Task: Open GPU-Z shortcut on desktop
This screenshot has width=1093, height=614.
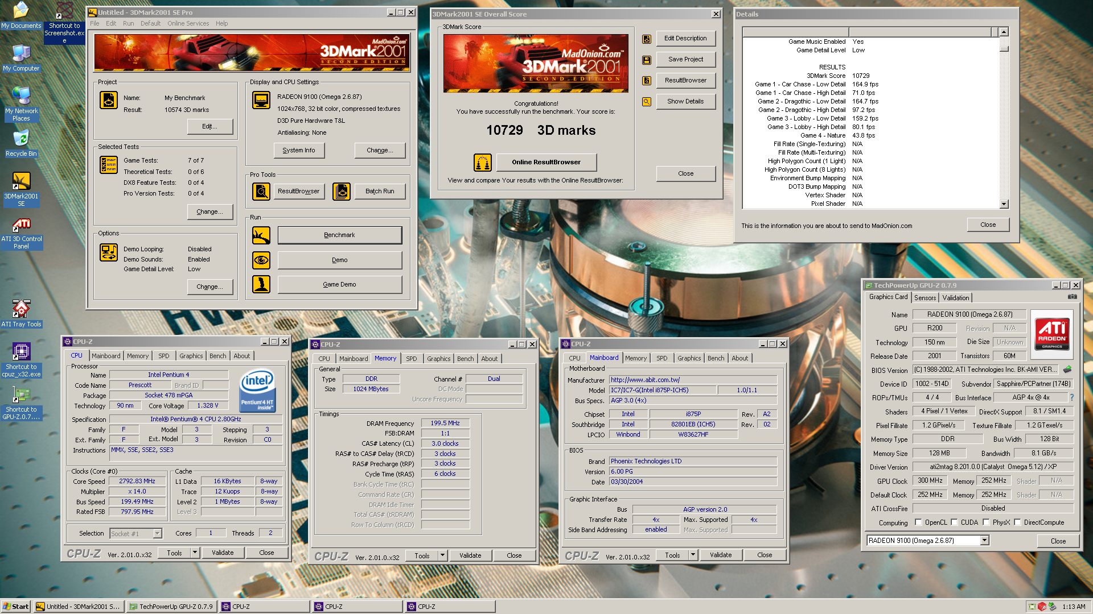Action: pyautogui.click(x=21, y=403)
